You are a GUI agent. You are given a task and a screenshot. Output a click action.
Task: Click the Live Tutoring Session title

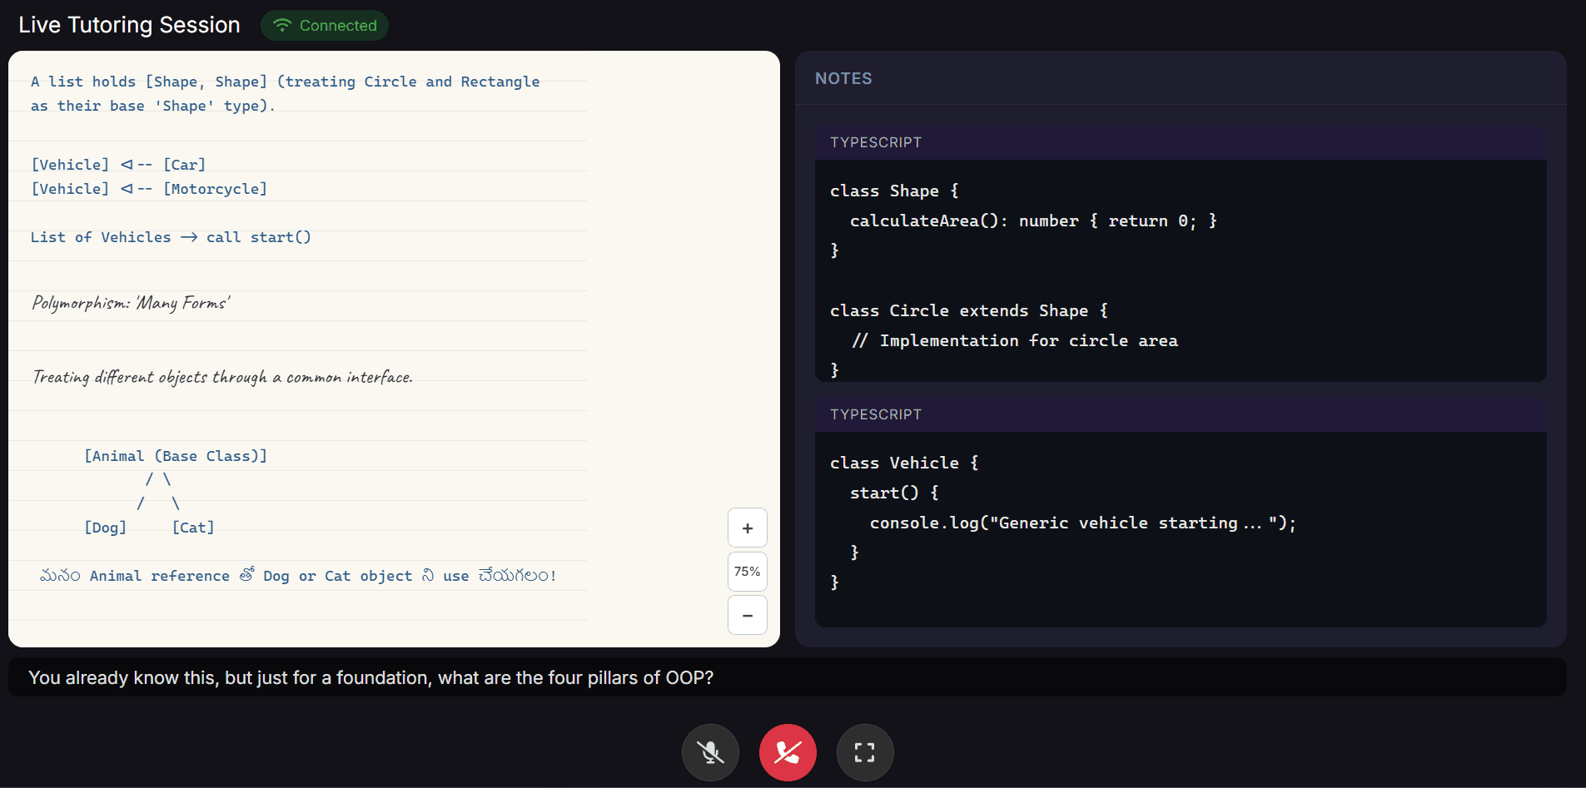(129, 24)
